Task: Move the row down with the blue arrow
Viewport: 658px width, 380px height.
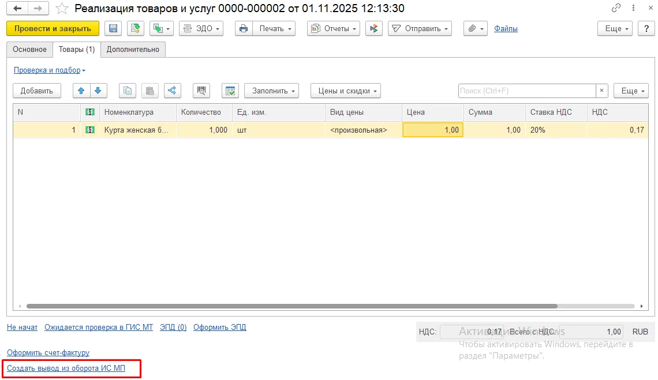Action: (x=98, y=91)
